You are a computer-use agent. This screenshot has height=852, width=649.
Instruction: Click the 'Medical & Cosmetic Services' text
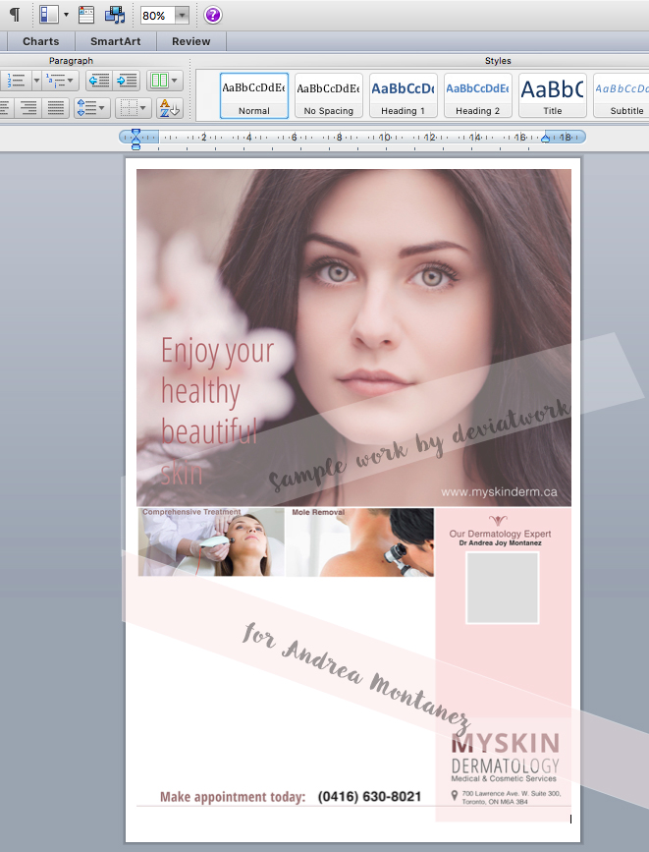click(x=504, y=778)
